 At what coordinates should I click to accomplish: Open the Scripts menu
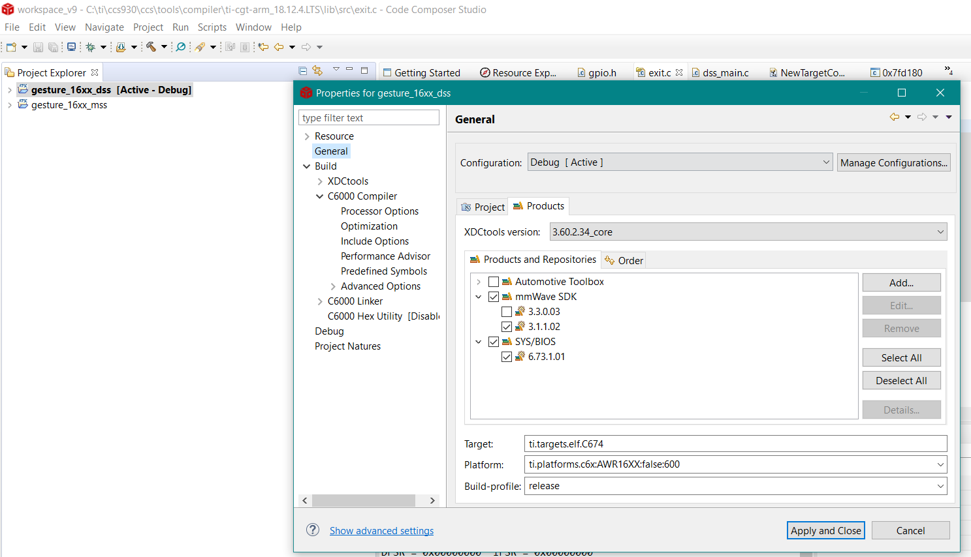pyautogui.click(x=212, y=27)
